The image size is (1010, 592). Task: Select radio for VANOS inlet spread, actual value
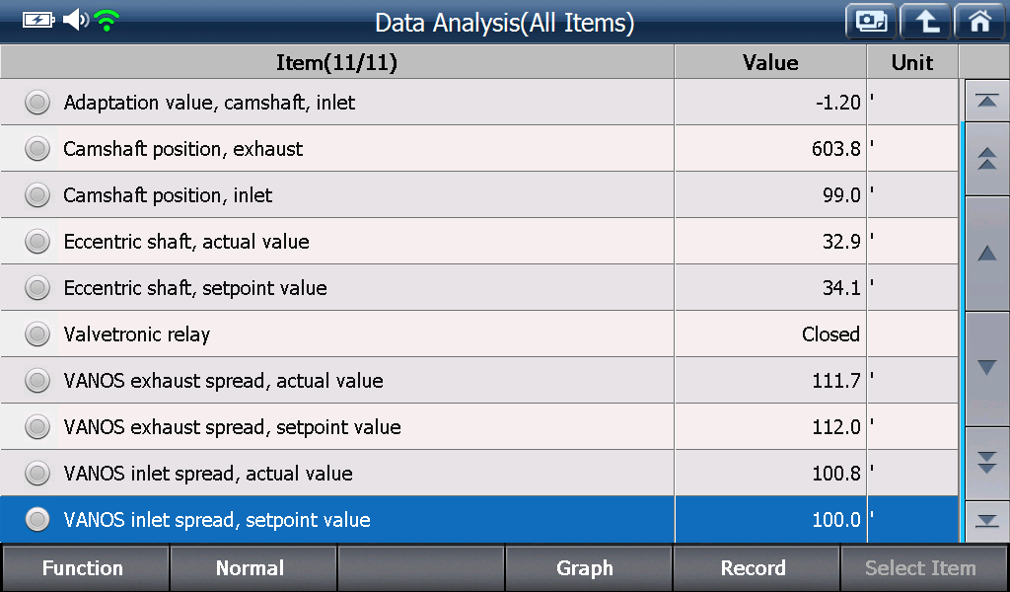pyautogui.click(x=37, y=473)
